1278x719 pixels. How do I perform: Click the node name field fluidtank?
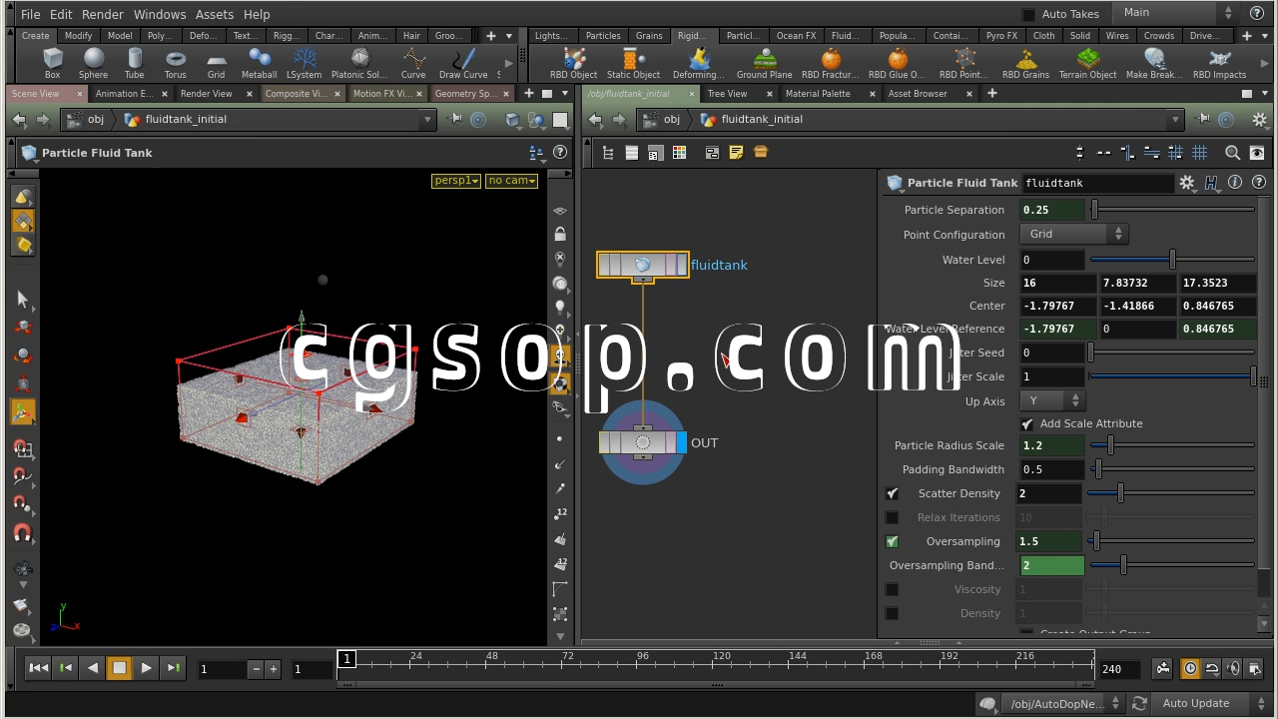click(1098, 183)
